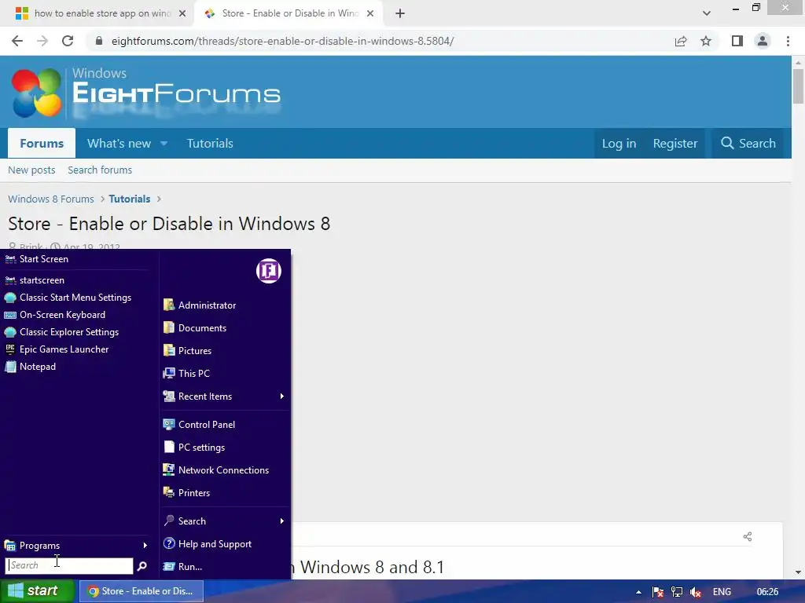805x603 pixels.
Task: Click the Printers icon
Action: click(x=169, y=493)
